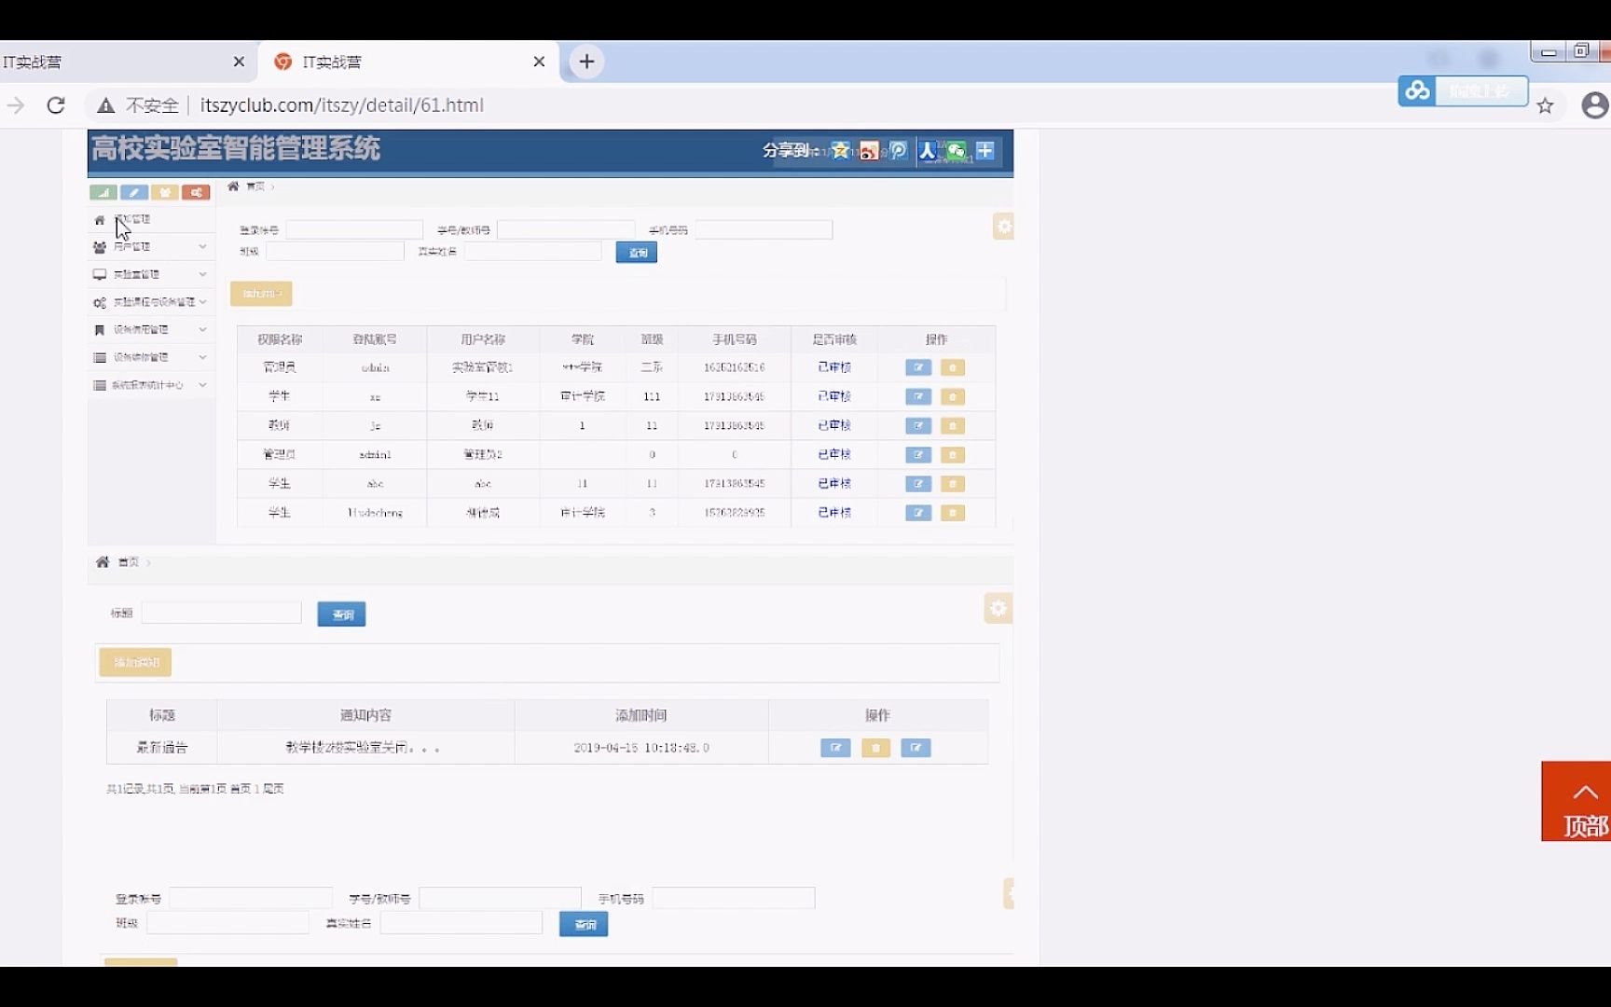Expand the 设备维修管理 sidebar menu arrow

pyautogui.click(x=202, y=357)
